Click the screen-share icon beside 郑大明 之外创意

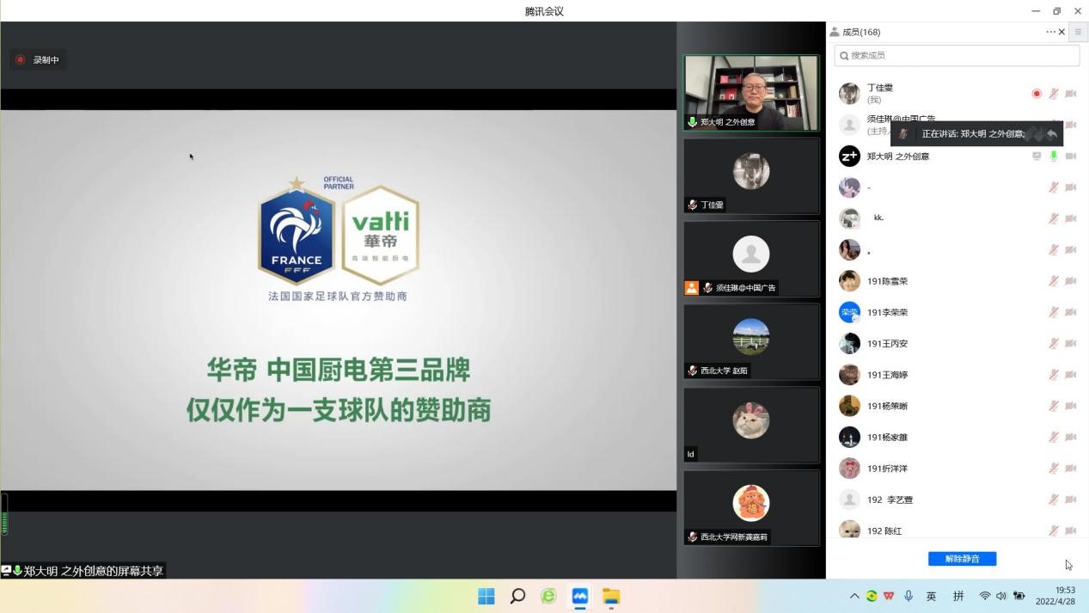coord(1037,156)
